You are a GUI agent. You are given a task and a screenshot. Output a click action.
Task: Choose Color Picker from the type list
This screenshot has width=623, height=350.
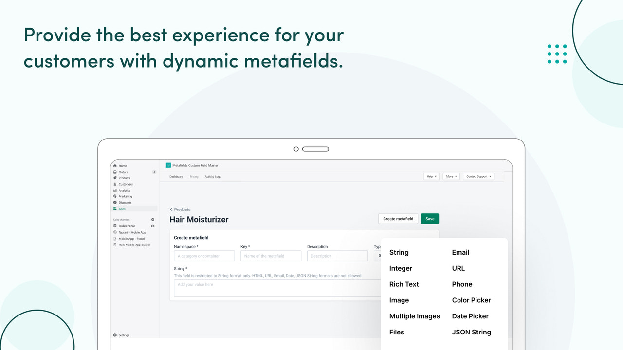coord(471,300)
